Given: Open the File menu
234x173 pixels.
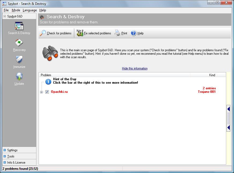Looking at the screenshot, I should pos(6,10).
